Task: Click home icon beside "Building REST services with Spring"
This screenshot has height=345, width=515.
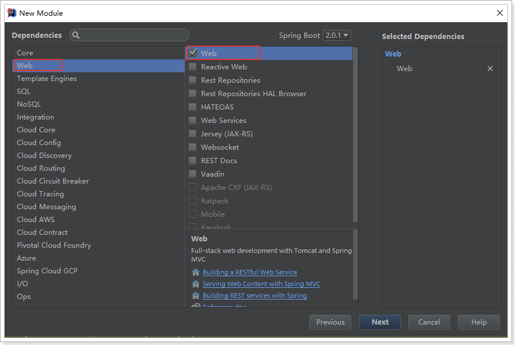Action: pyautogui.click(x=196, y=295)
